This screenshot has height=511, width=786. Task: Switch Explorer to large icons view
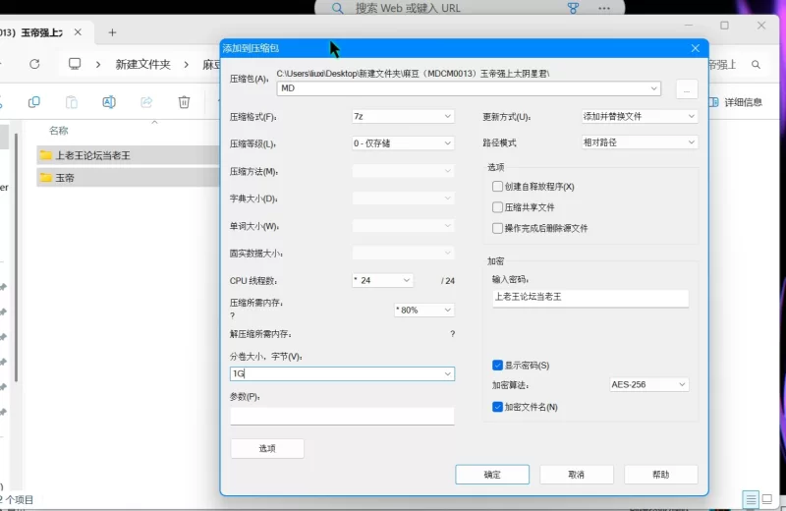767,499
